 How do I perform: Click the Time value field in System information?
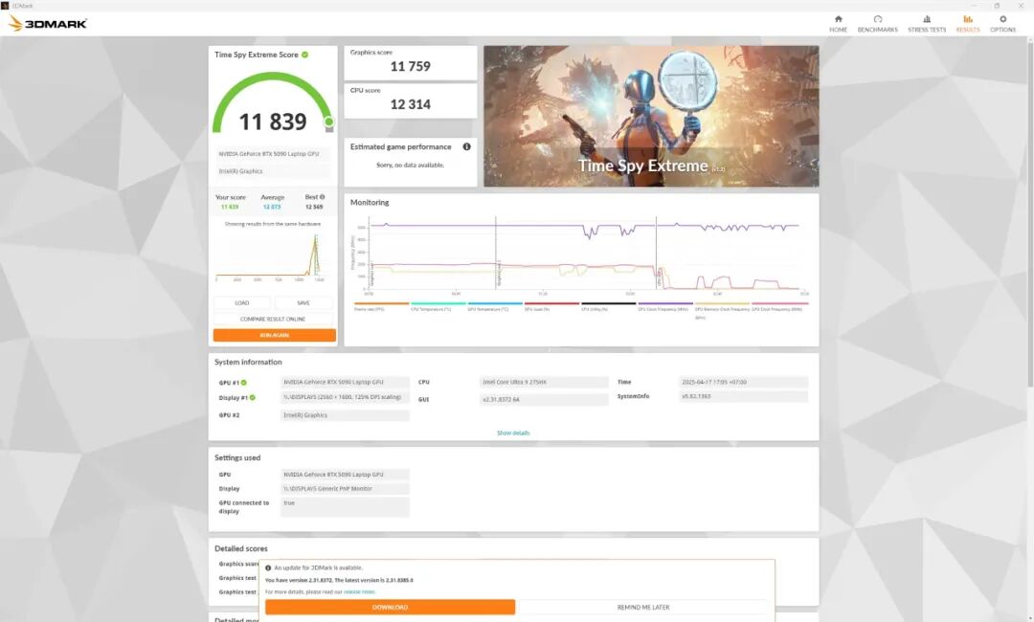743,382
